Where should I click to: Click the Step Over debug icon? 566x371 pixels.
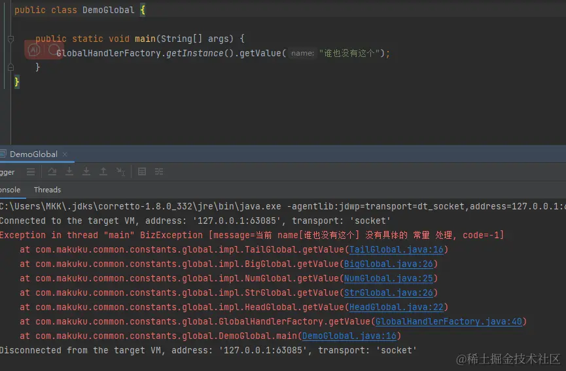point(52,171)
